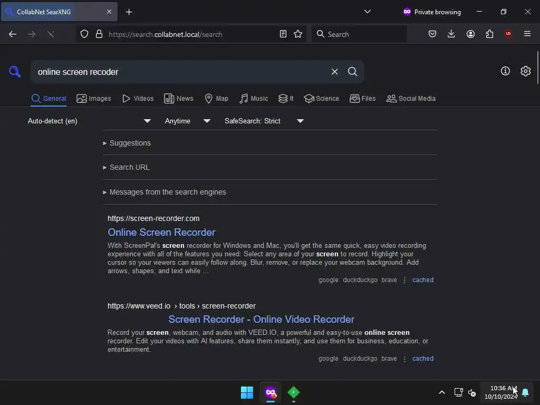Go back with the browser back arrow
Image resolution: width=540 pixels, height=405 pixels.
[x=13, y=34]
